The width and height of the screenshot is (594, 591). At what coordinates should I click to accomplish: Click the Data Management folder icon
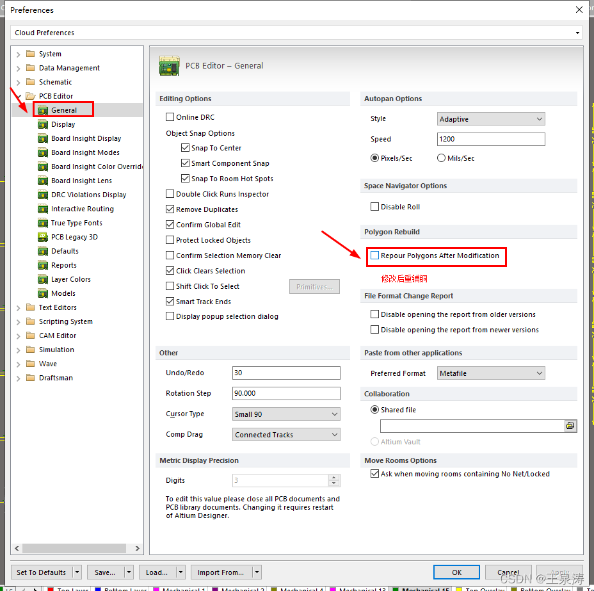[x=30, y=67]
